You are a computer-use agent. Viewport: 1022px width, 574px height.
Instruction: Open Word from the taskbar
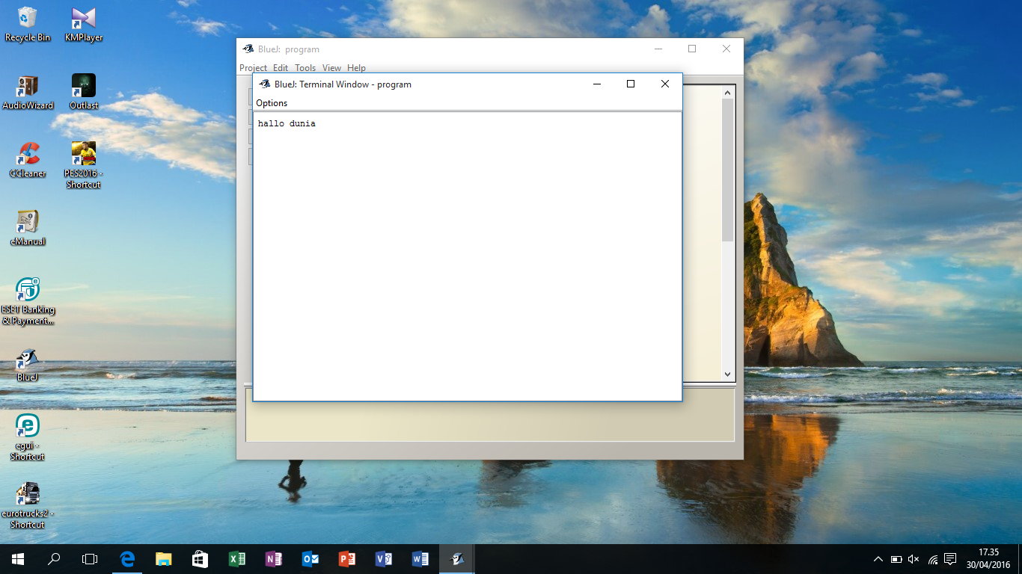[420, 558]
